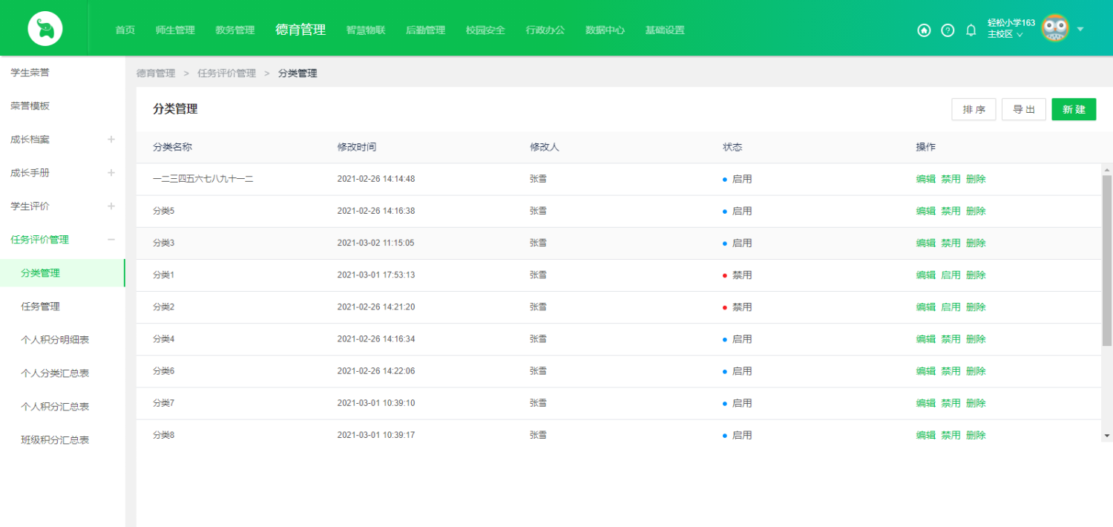Click the home icon in header
Image resolution: width=1113 pixels, height=527 pixels.
(x=924, y=30)
